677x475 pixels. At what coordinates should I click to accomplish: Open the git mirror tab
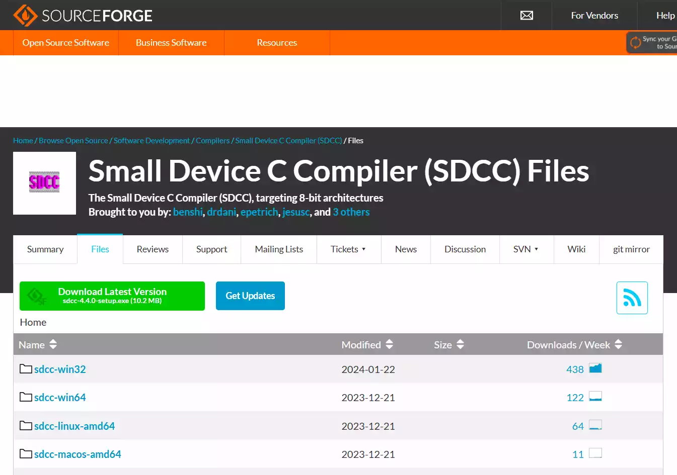[631, 249]
